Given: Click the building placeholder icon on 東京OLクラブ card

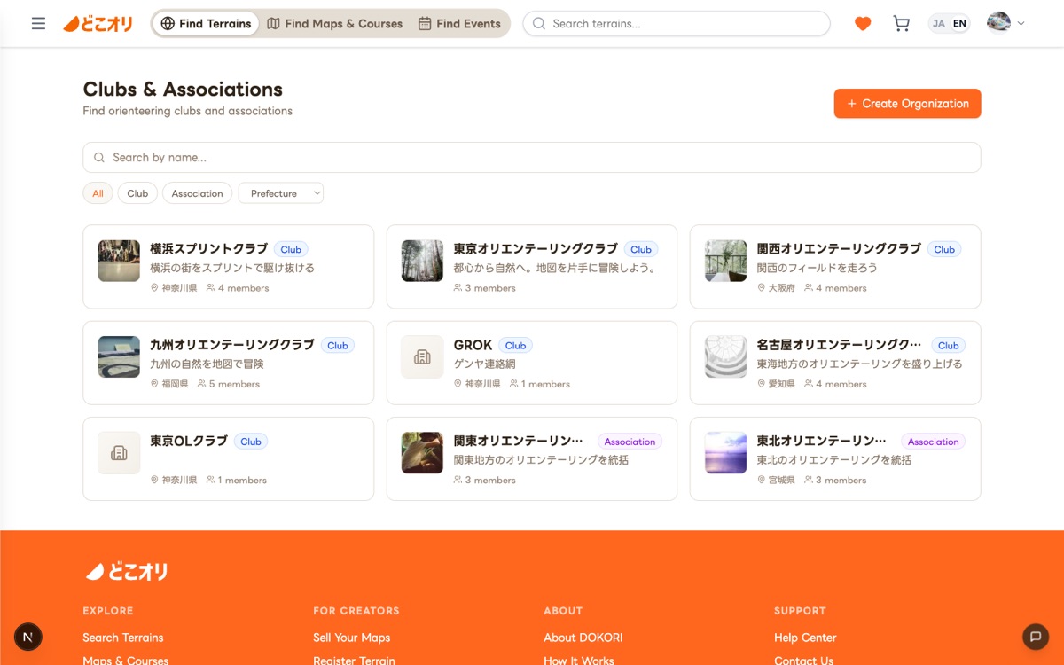Looking at the screenshot, I should pos(118,453).
